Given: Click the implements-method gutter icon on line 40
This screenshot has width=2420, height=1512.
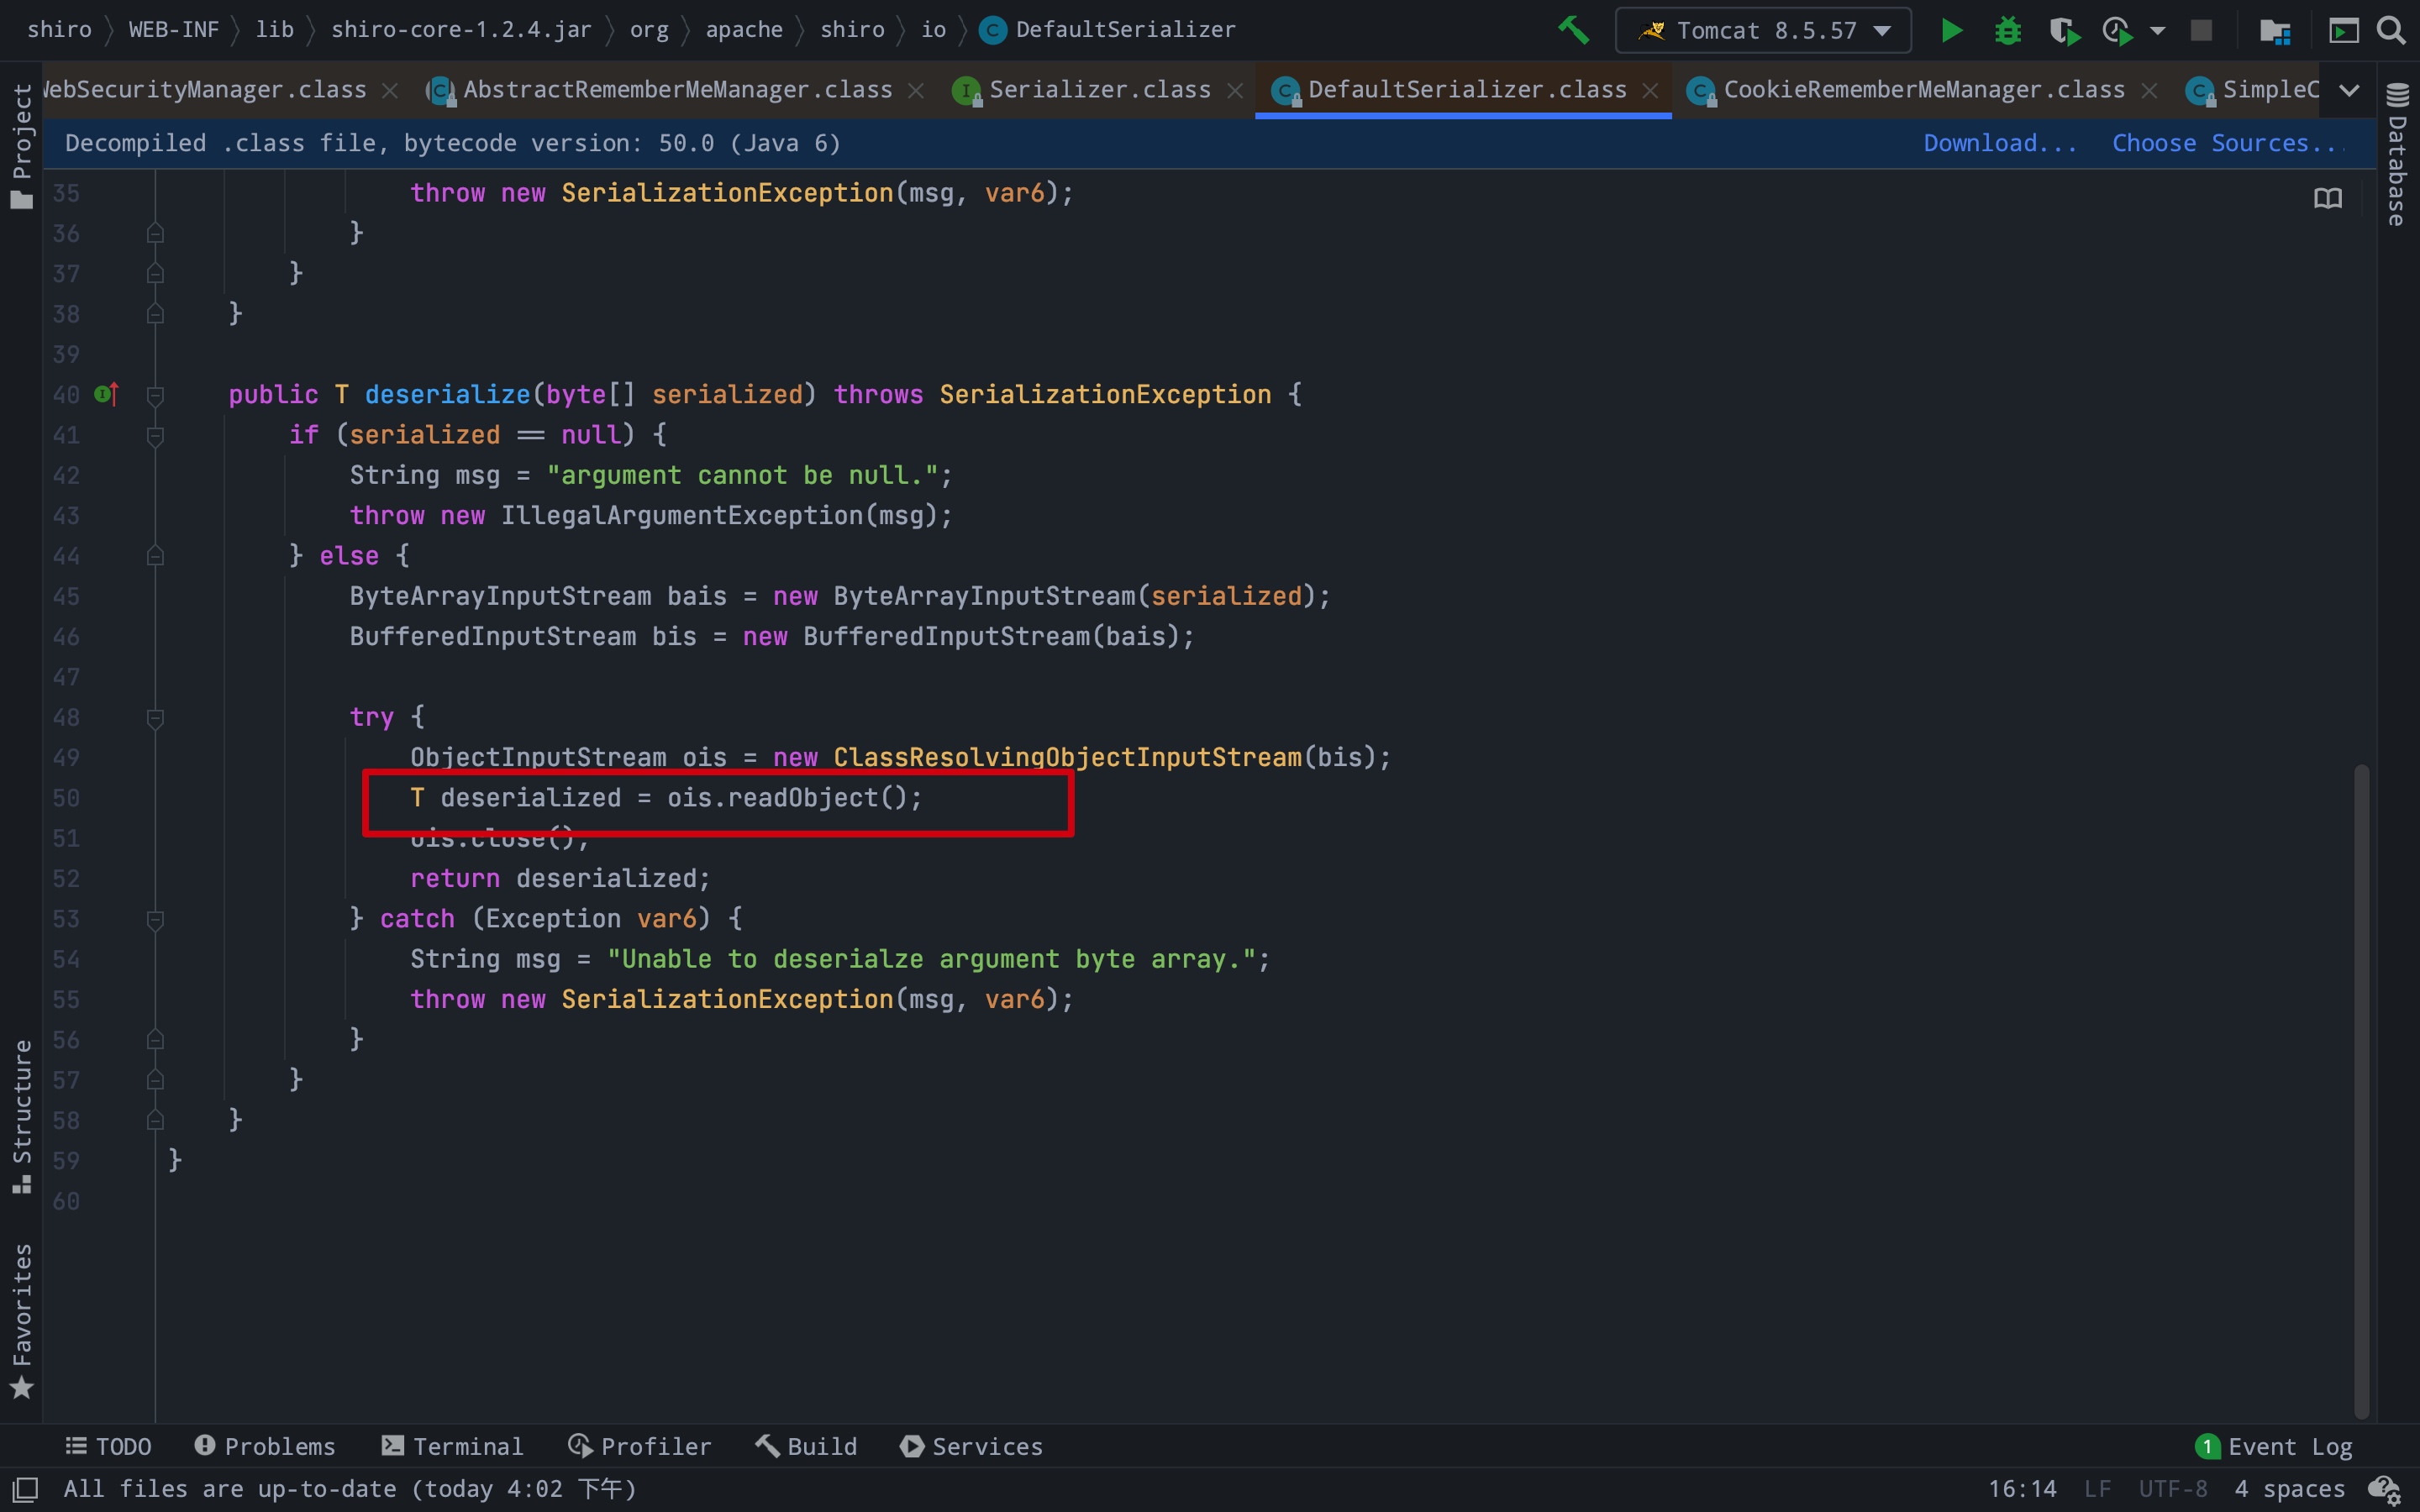Looking at the screenshot, I should pos(106,394).
